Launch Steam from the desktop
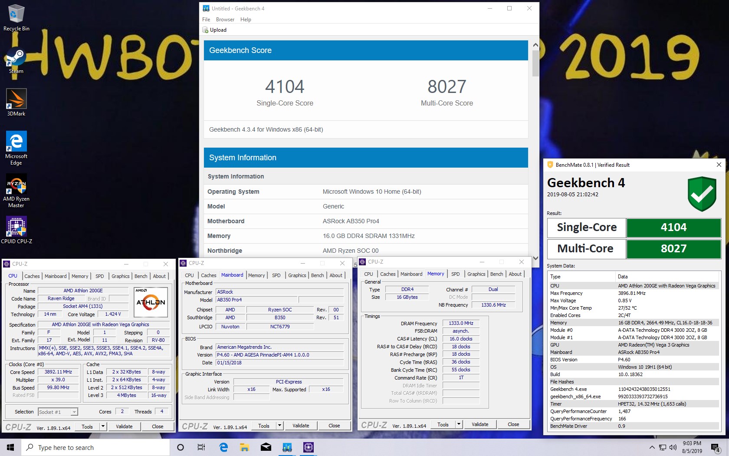Image resolution: width=729 pixels, height=456 pixels. (16, 61)
